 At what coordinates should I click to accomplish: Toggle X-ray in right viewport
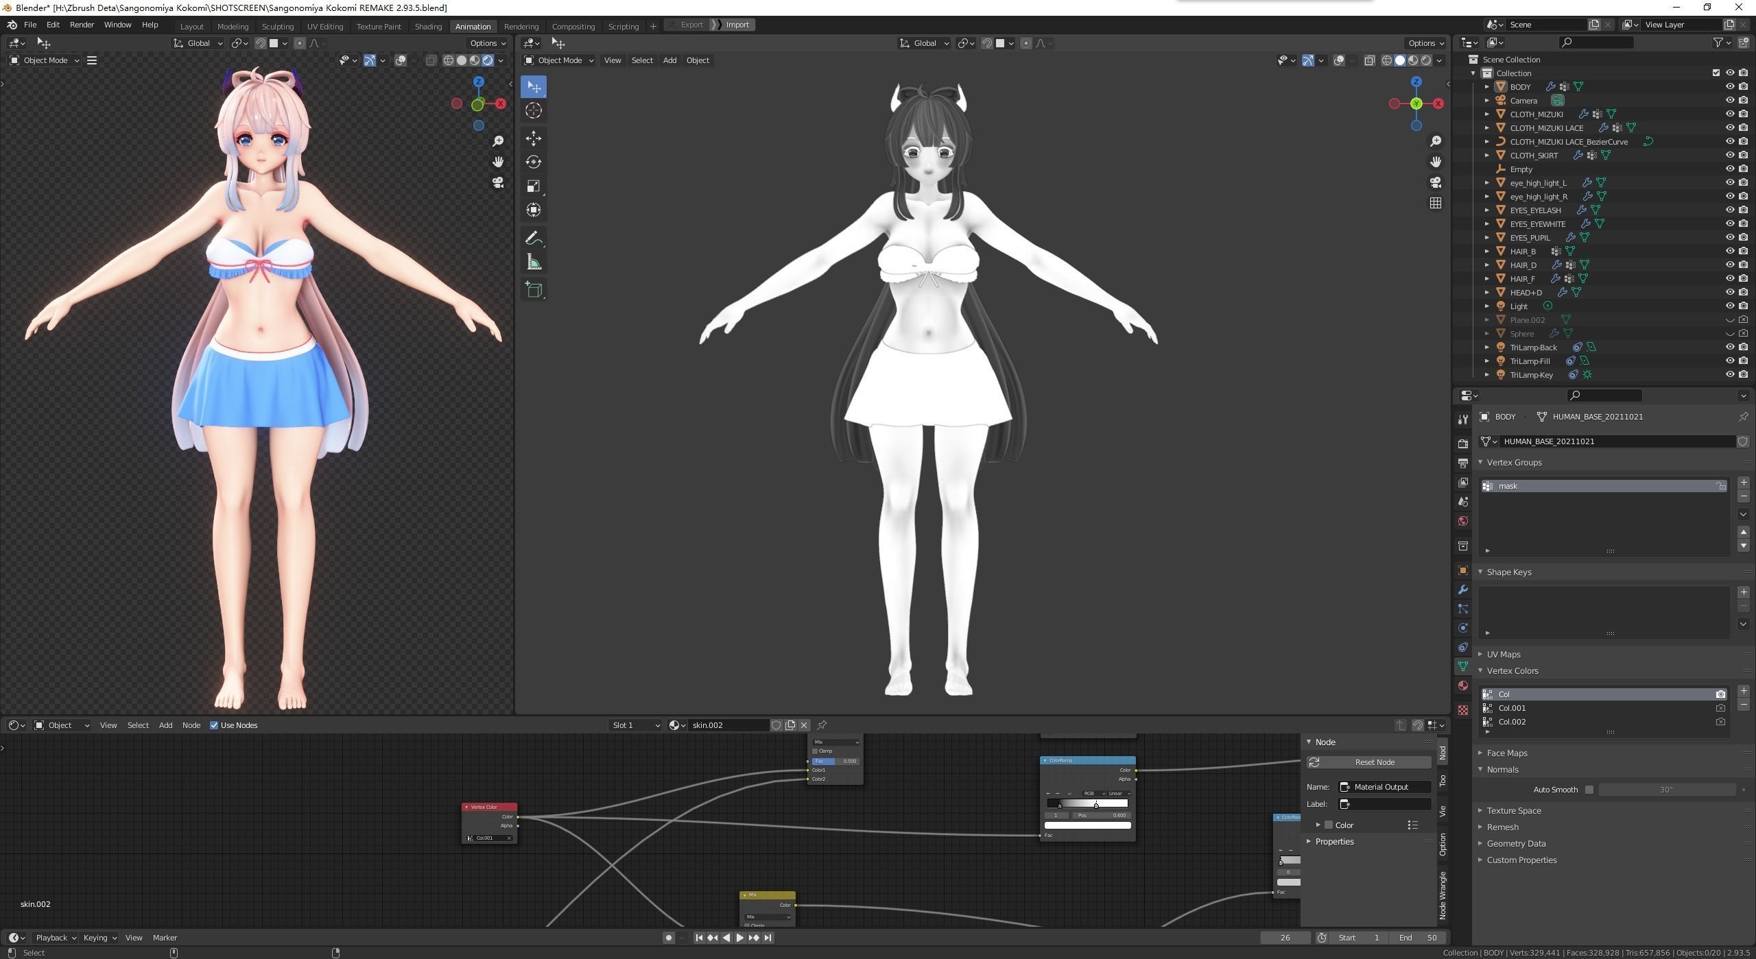pos(1369,60)
